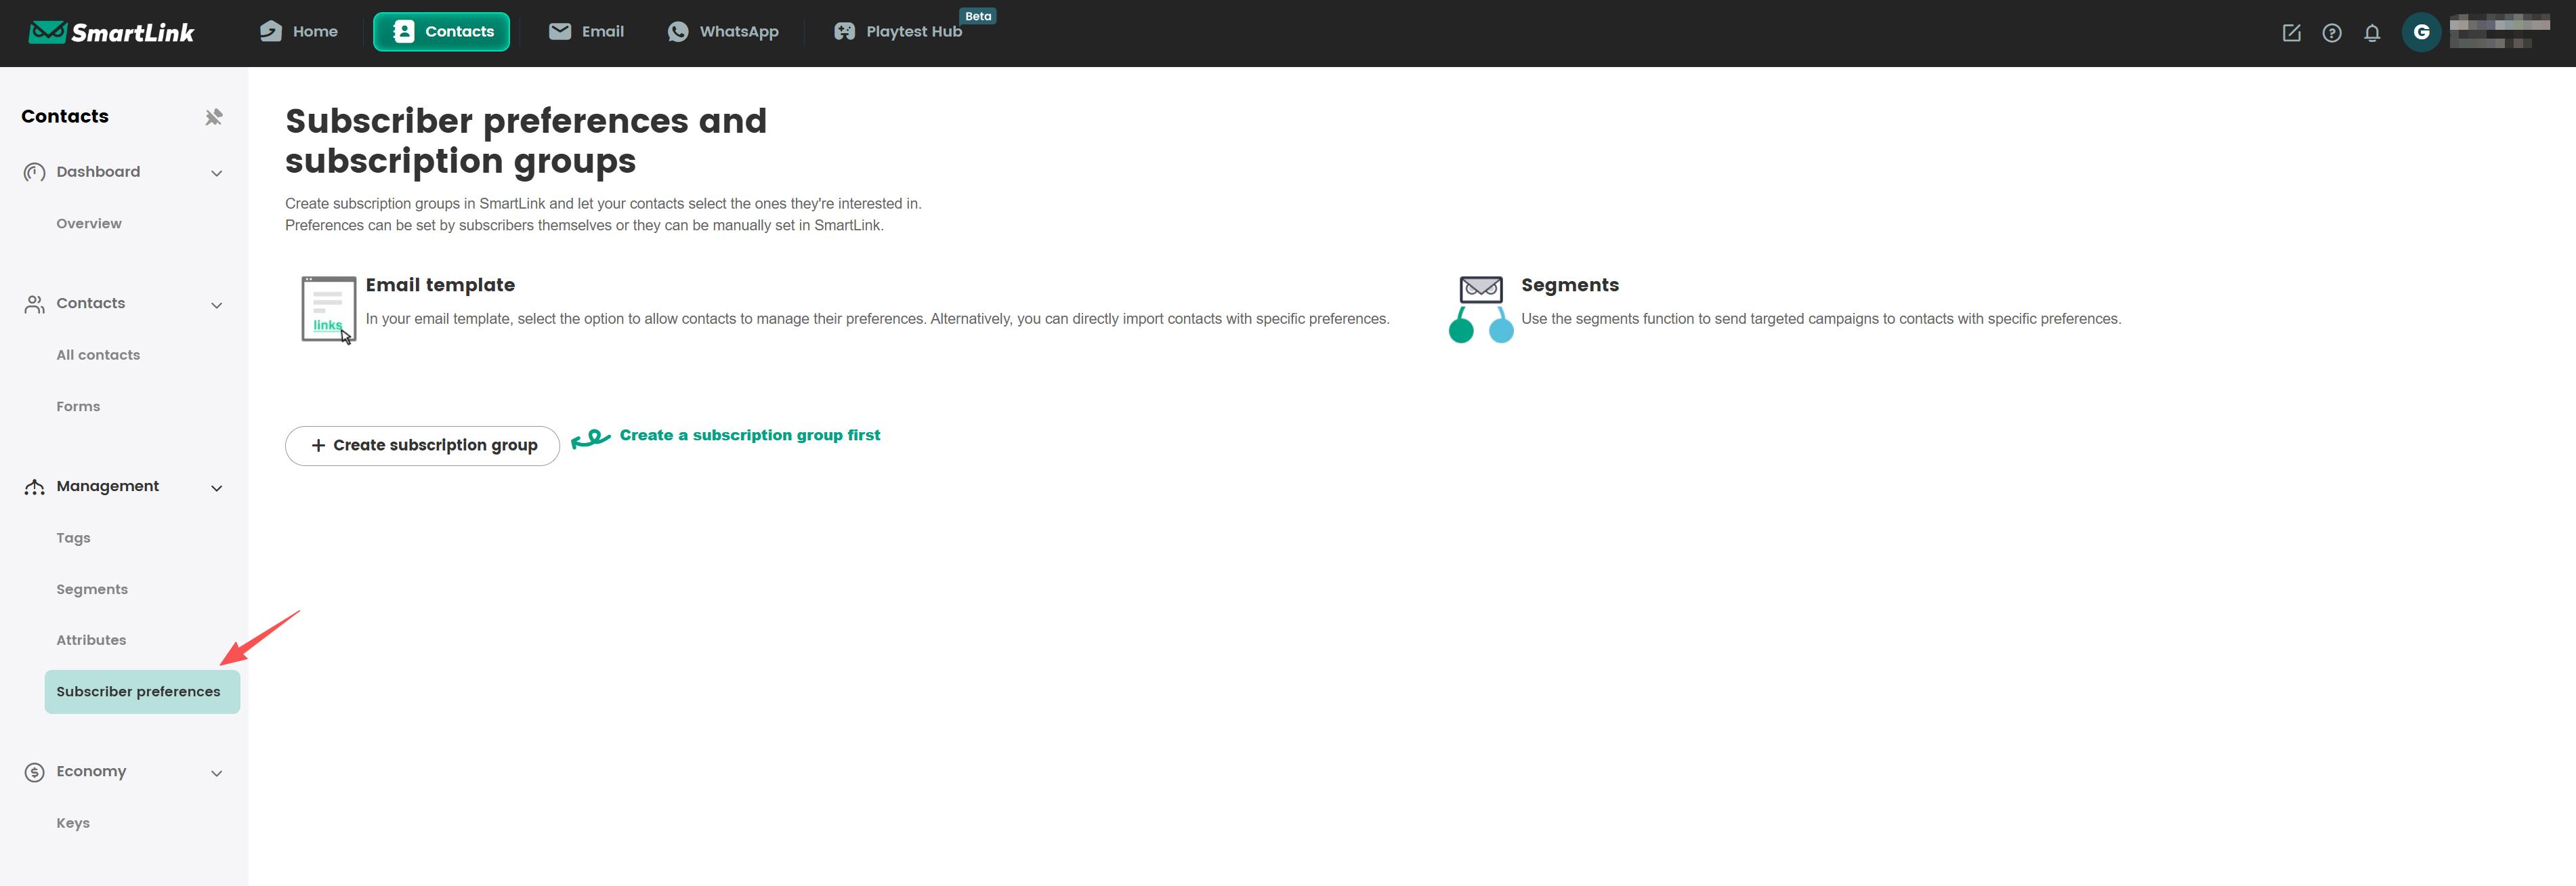Open the WhatsApp top tab
Image resolution: width=2576 pixels, height=886 pixels.
pos(722,32)
